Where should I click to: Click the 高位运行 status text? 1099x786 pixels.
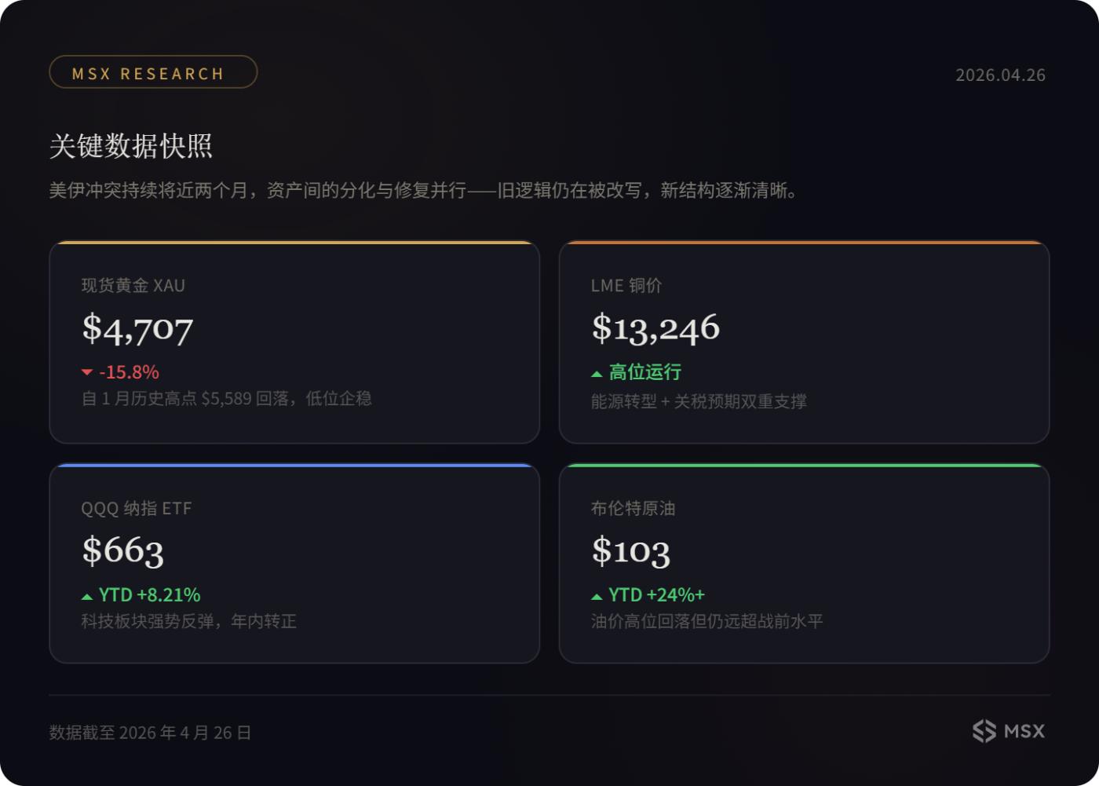point(645,372)
